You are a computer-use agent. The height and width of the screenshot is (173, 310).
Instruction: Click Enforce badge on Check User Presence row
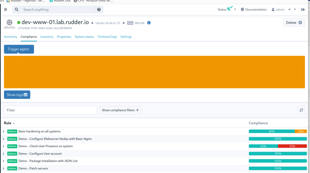click(12, 146)
